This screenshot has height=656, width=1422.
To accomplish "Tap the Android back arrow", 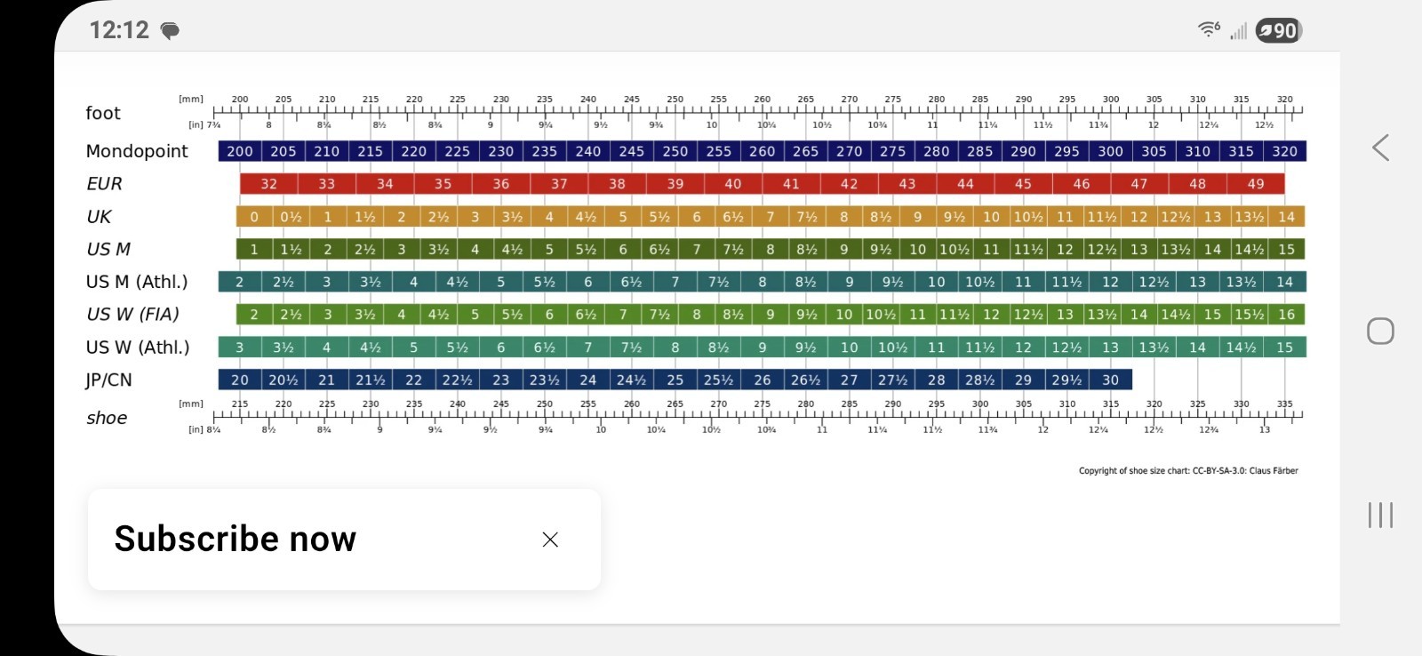I will tap(1380, 148).
